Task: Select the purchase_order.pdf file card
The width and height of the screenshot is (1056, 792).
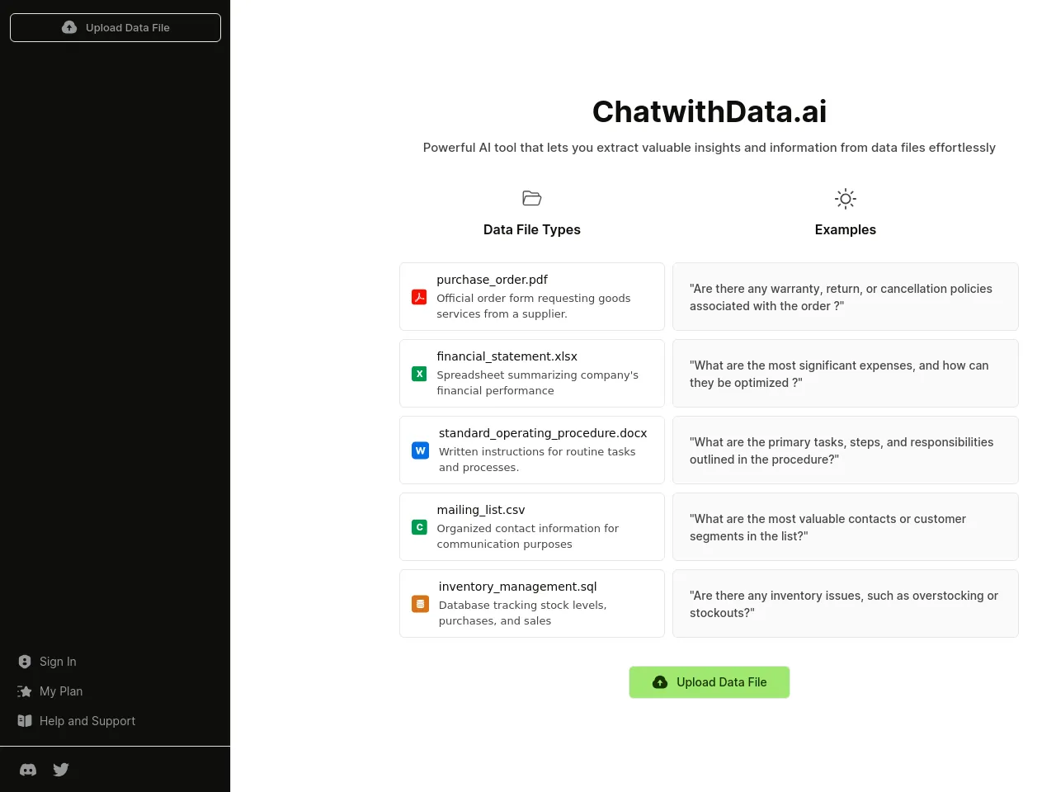Action: [x=532, y=297]
